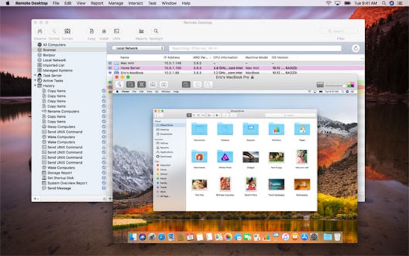409x256 pixels.
Task: Click the OS Version column header
Action: (280, 57)
